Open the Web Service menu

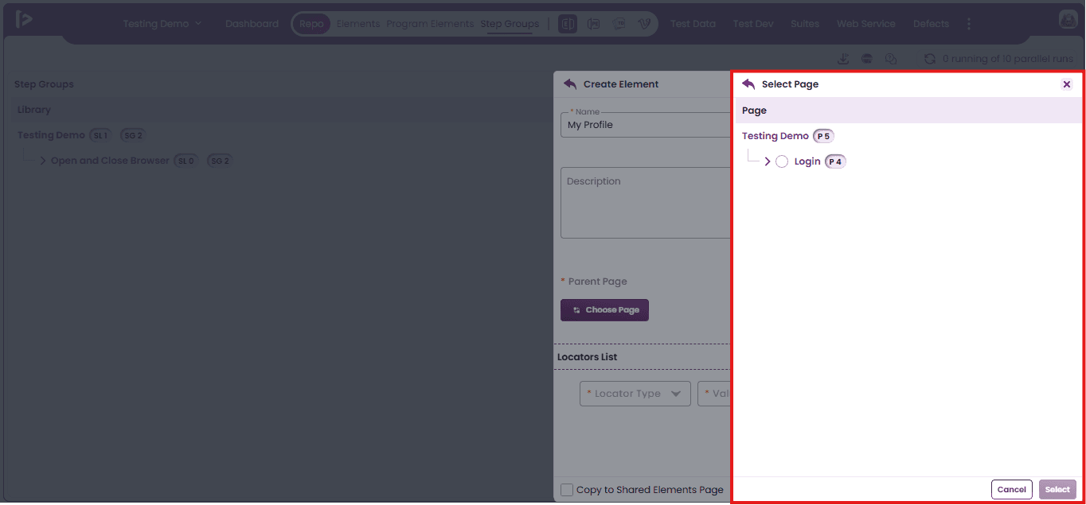coord(866,24)
